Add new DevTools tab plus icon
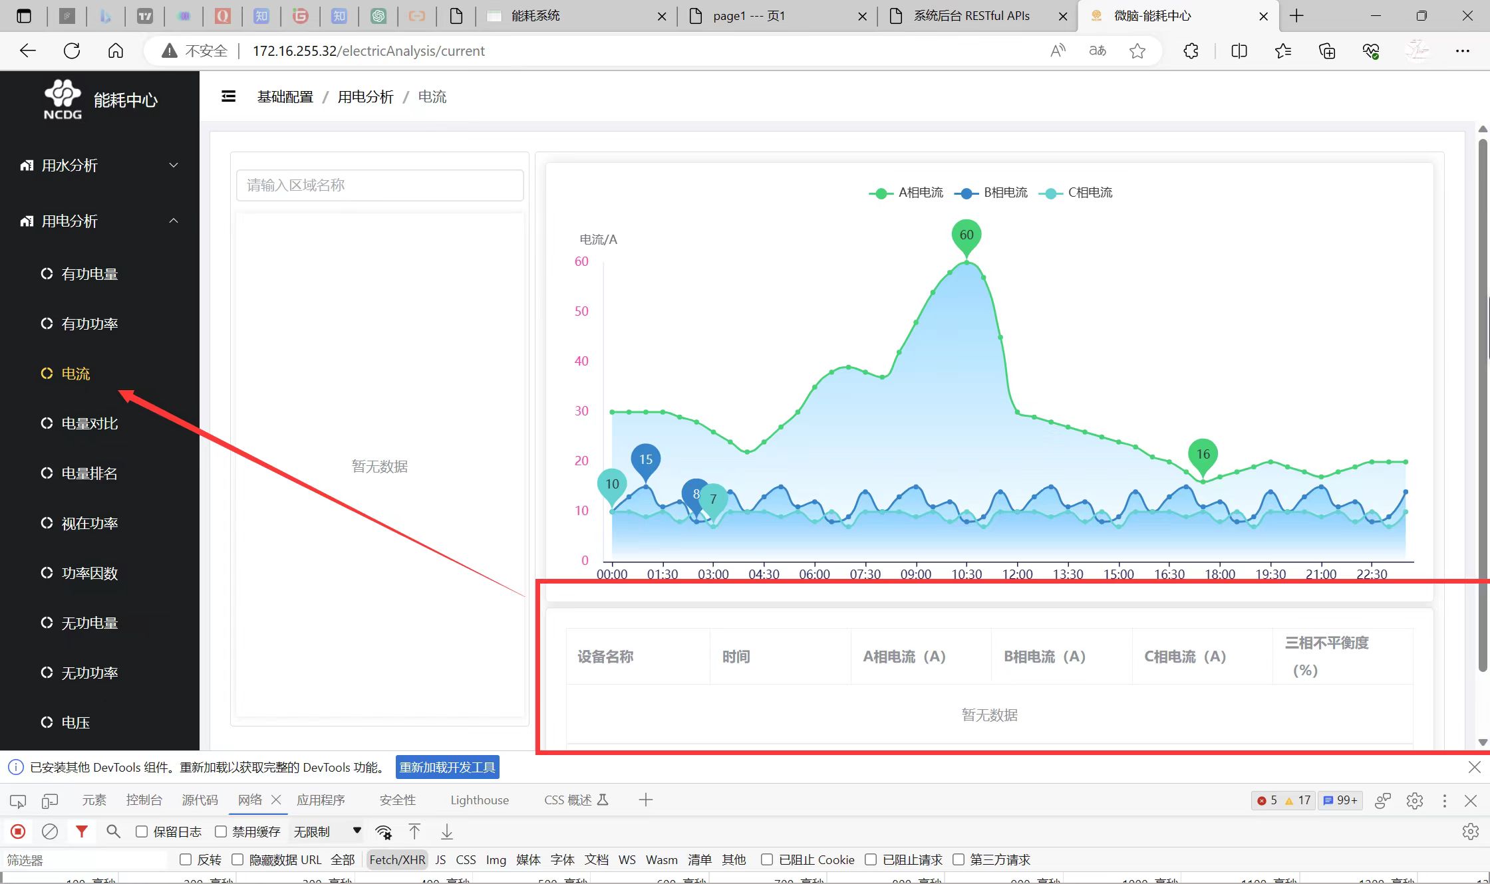 coord(645,800)
